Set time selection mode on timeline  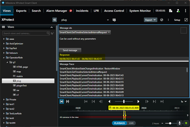pos(62,102)
